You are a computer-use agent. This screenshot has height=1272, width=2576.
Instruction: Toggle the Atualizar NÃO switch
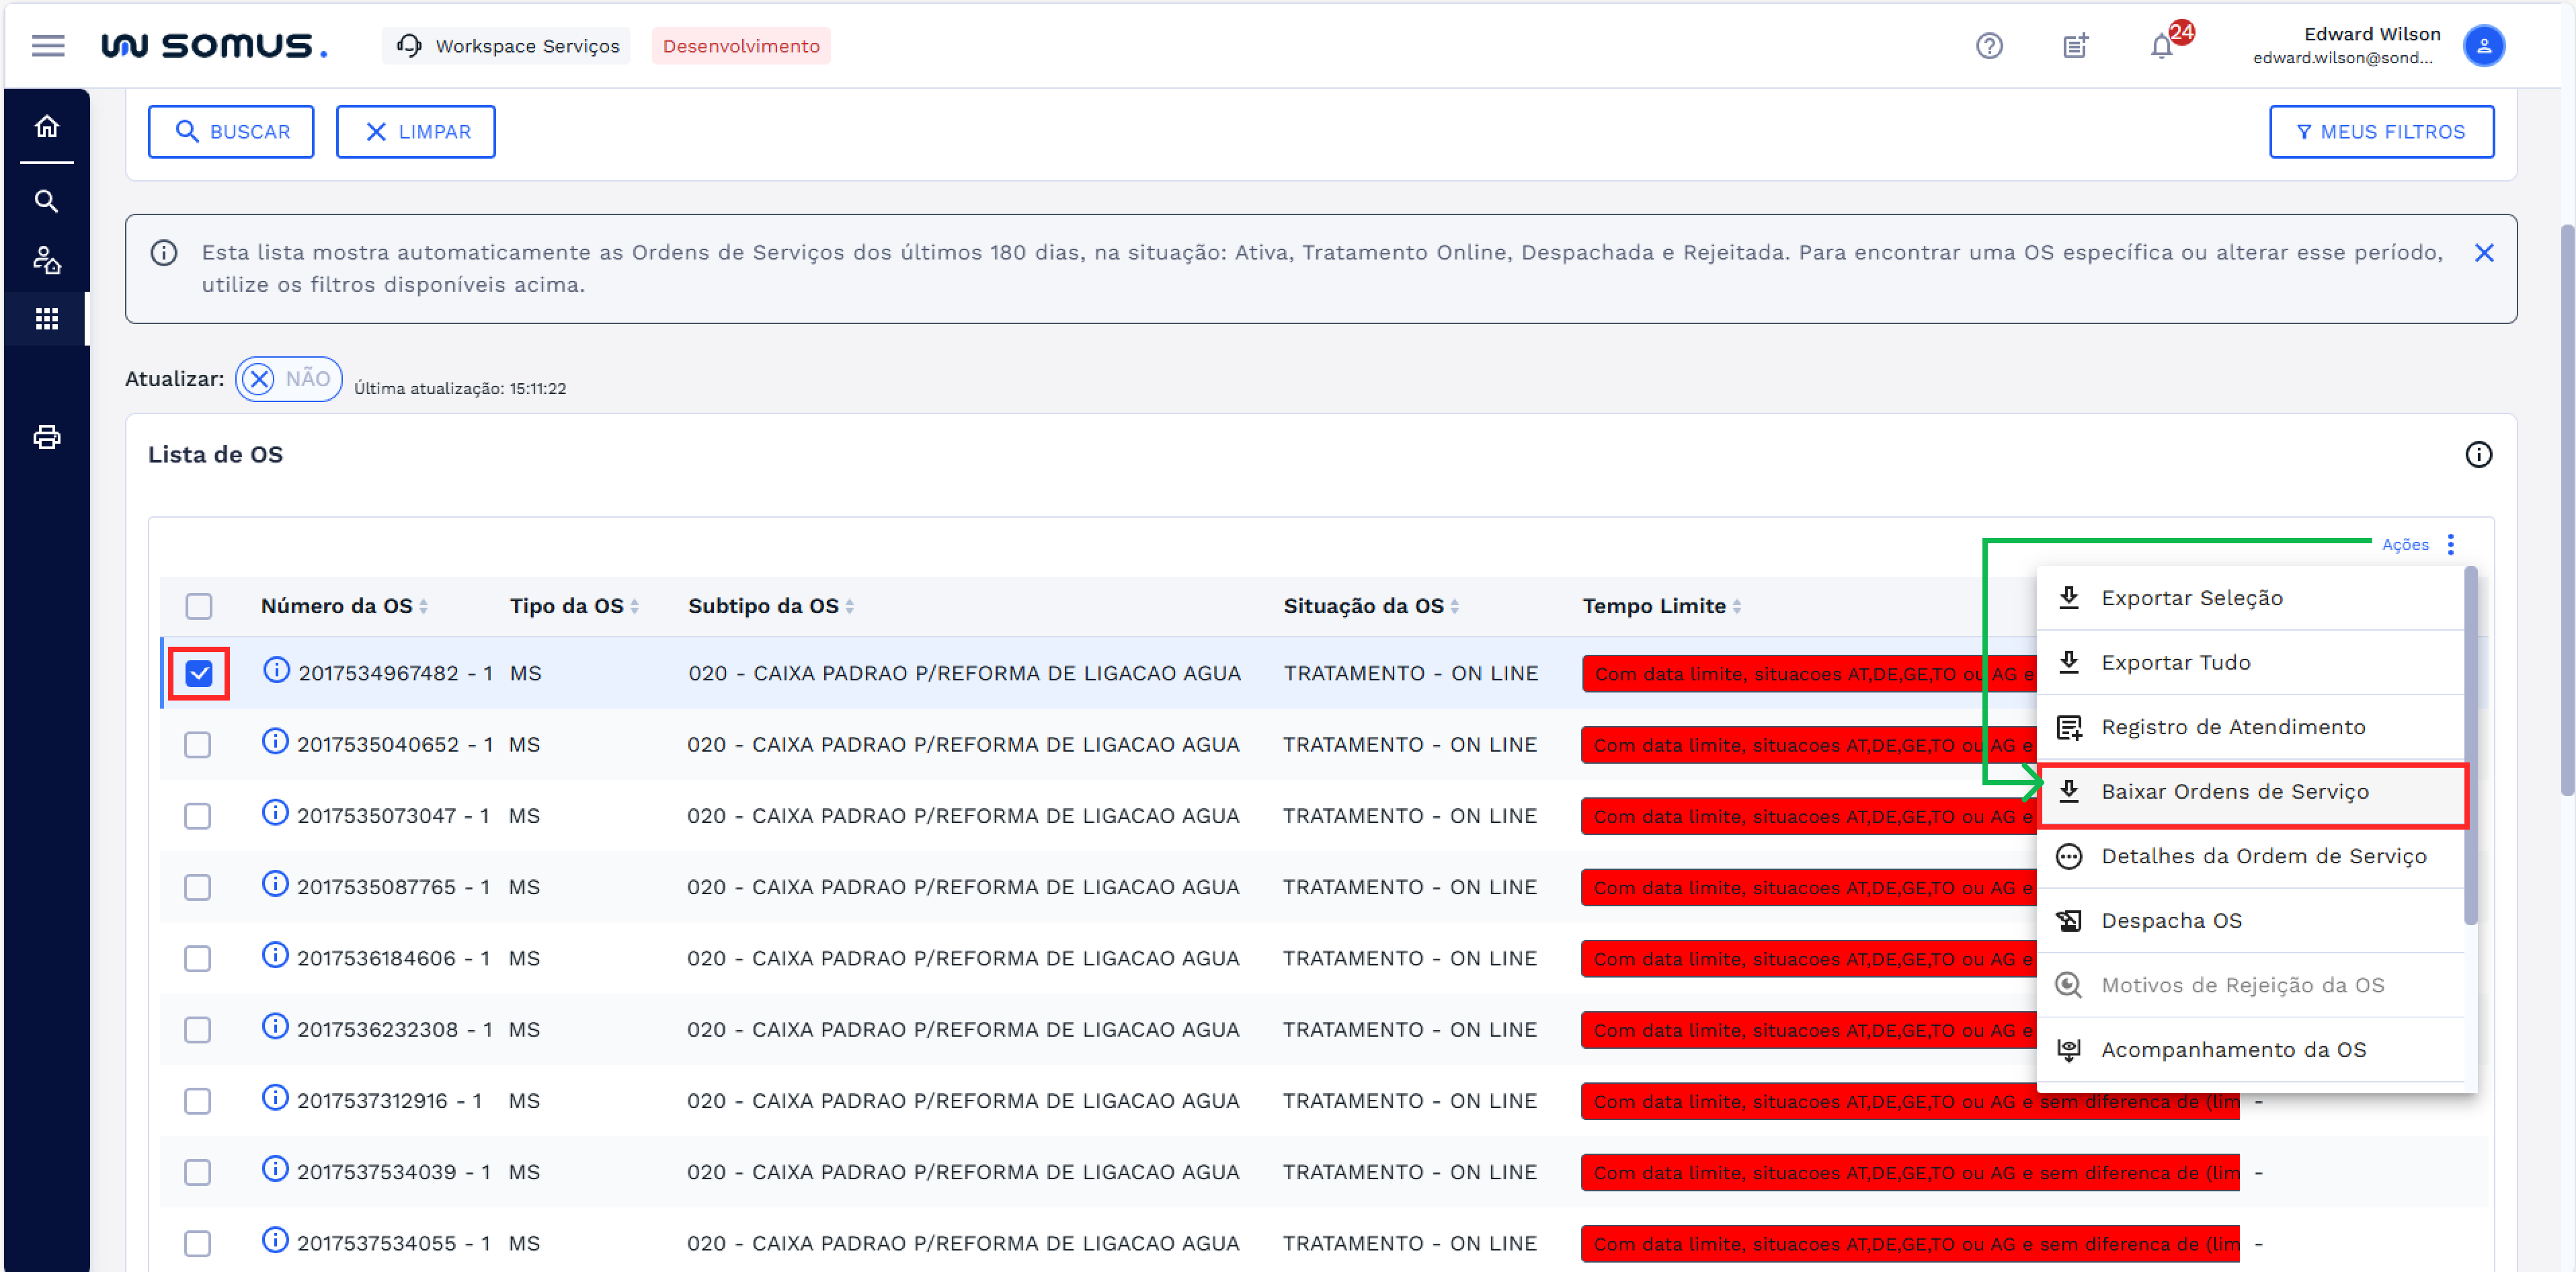click(289, 379)
